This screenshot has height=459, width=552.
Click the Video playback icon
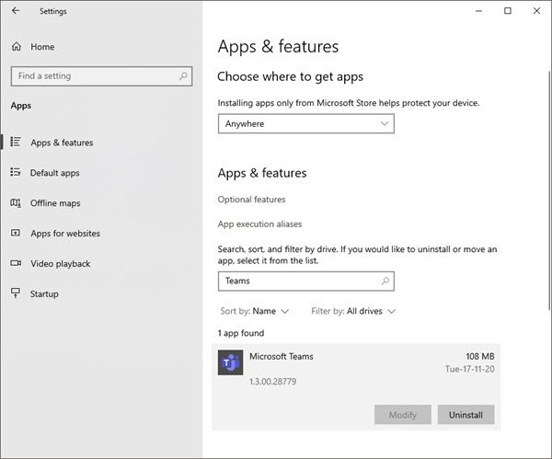point(16,264)
